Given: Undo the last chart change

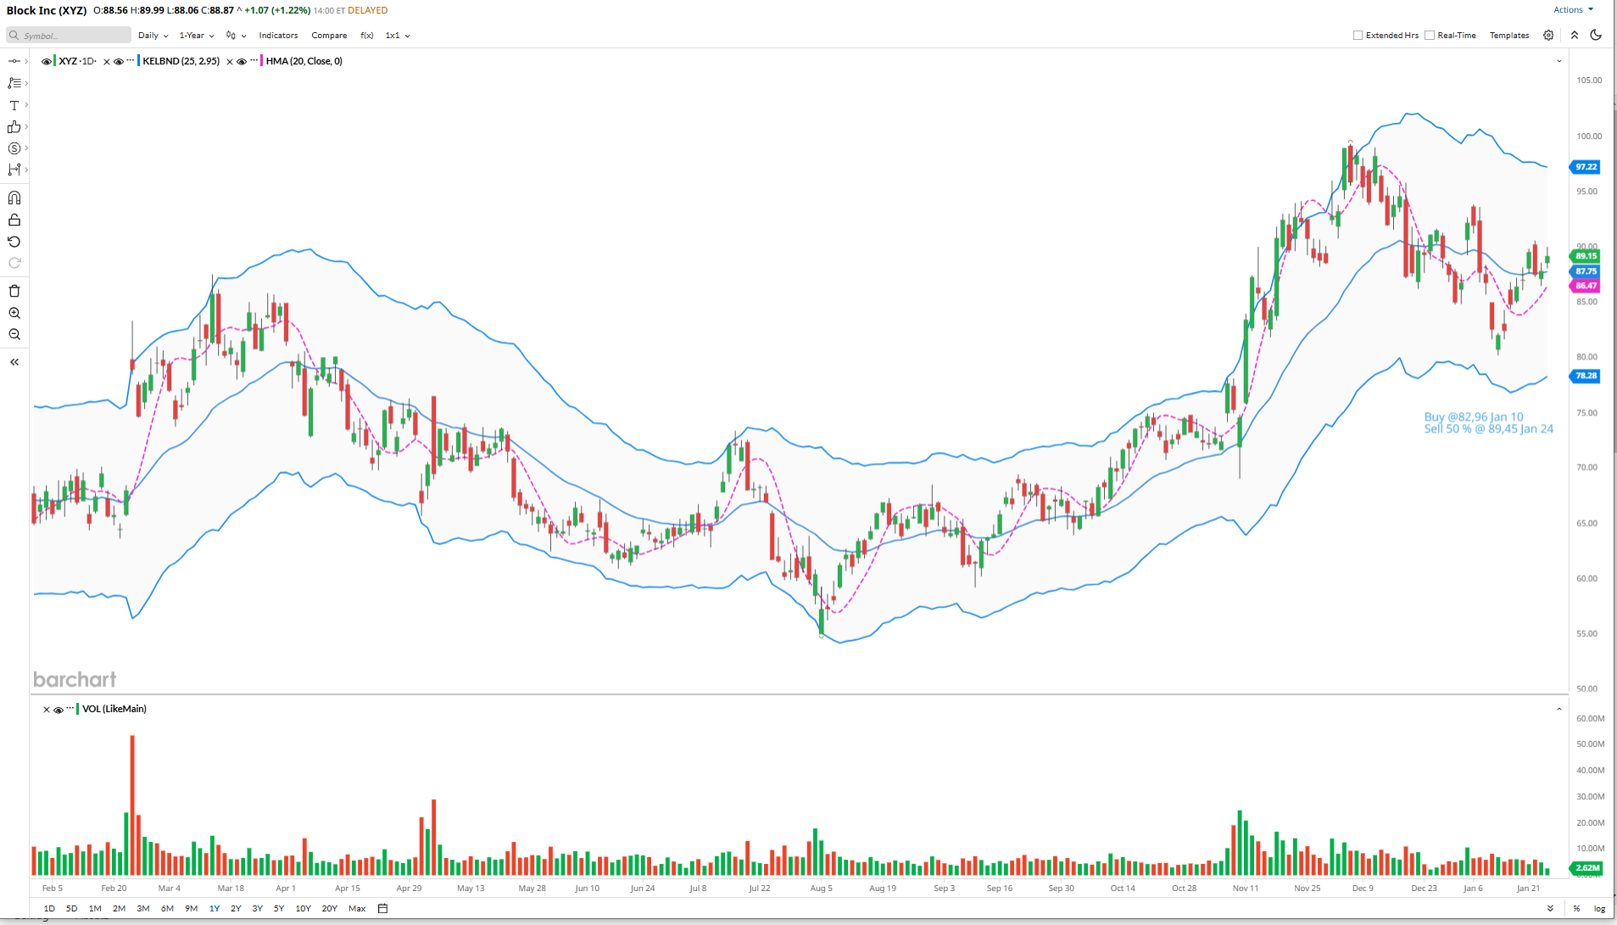Looking at the screenshot, I should pos(14,242).
